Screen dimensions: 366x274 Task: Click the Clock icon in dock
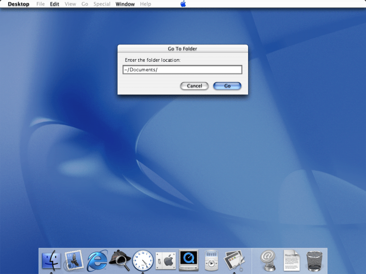point(142,261)
